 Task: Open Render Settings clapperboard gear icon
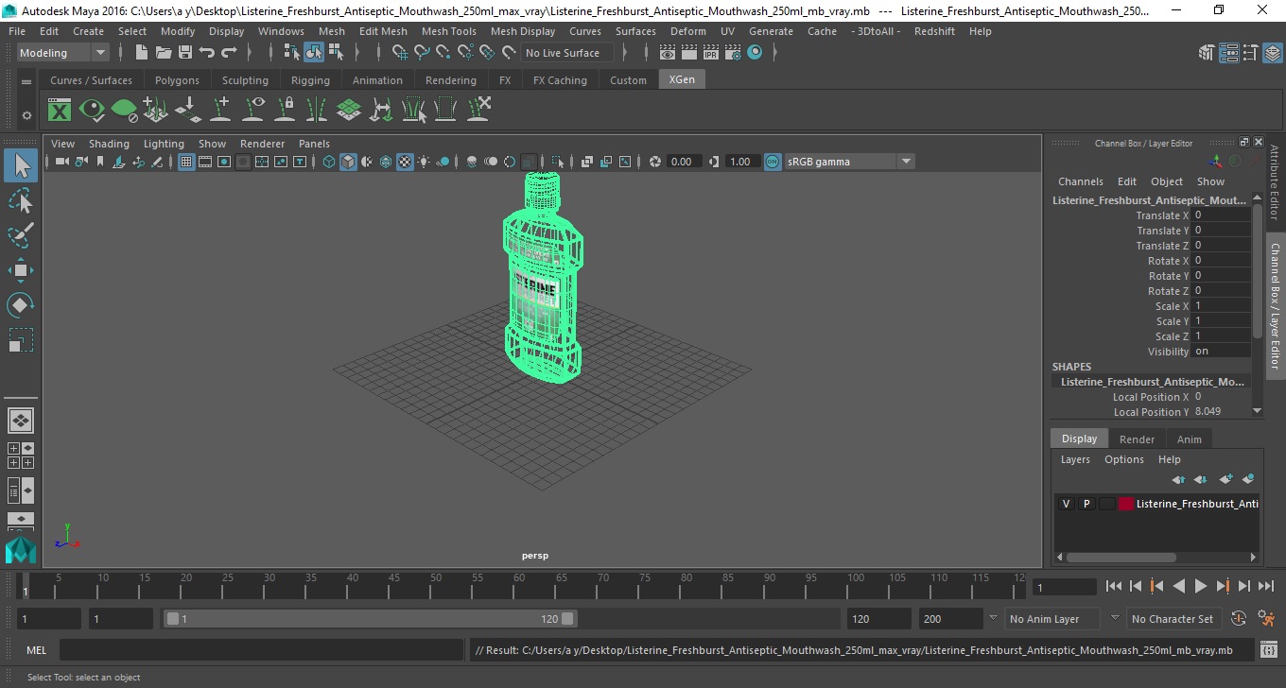[x=733, y=53]
